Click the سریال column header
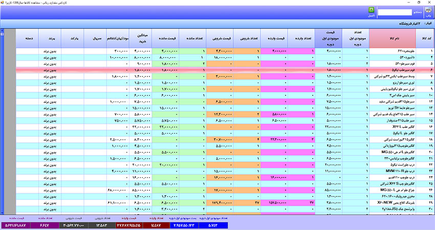Viewport: 435px width, 230px height. click(x=95, y=38)
